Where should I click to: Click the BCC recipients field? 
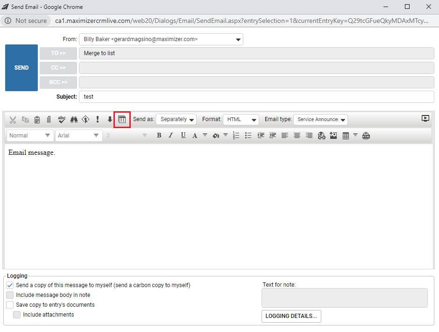coord(256,82)
